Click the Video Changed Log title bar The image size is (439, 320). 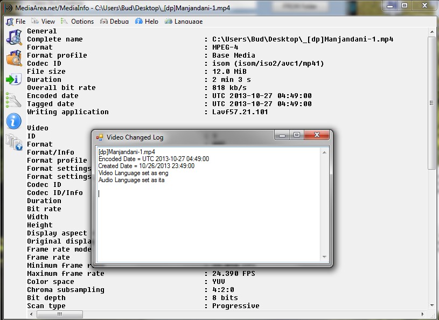(185, 137)
